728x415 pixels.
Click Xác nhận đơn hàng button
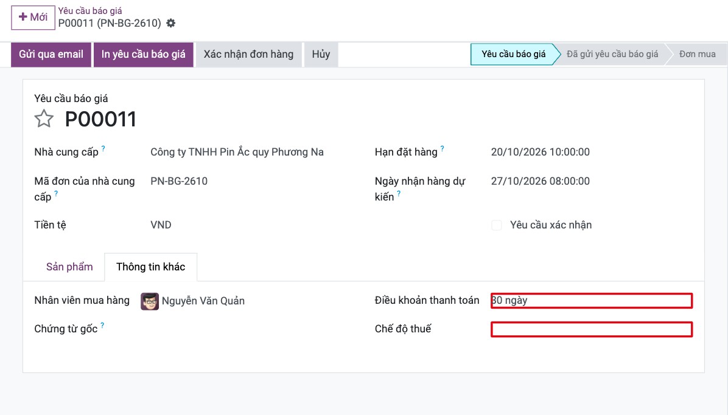coord(248,54)
